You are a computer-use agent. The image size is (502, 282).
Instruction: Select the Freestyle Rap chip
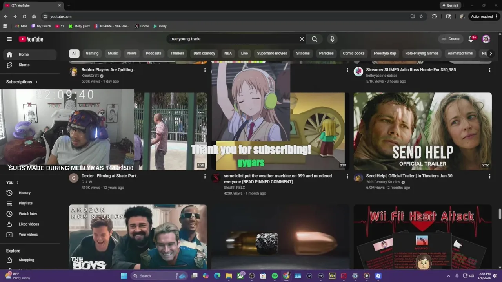pos(385,53)
